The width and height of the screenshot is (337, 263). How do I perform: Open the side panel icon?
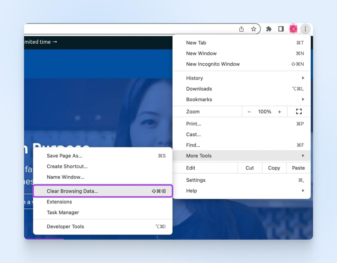coord(281,29)
